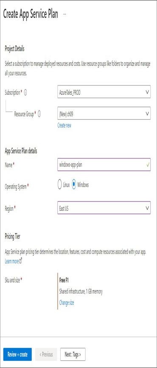Viewport: 157px width, 368px height.
Task: Click the Subscription dropdown chevron arrow
Action: tap(147, 92)
